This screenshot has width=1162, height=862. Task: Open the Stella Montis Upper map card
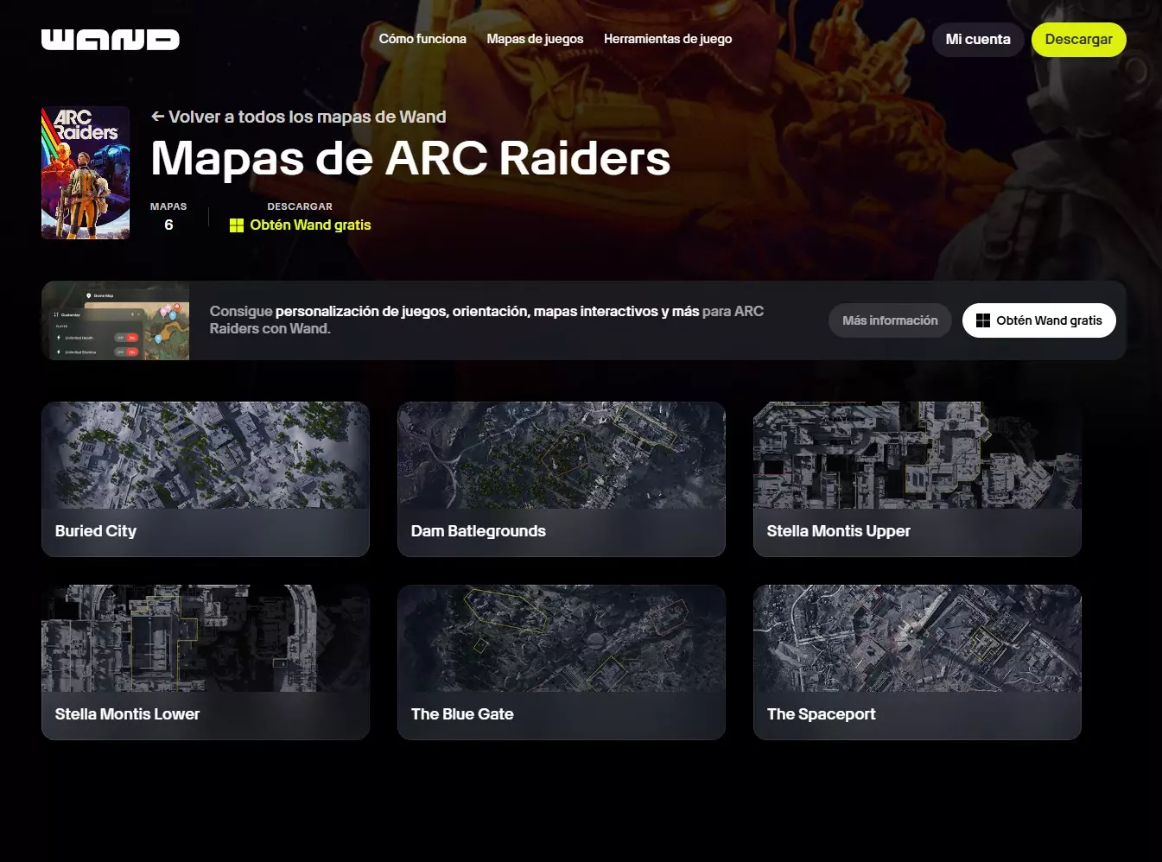918,479
